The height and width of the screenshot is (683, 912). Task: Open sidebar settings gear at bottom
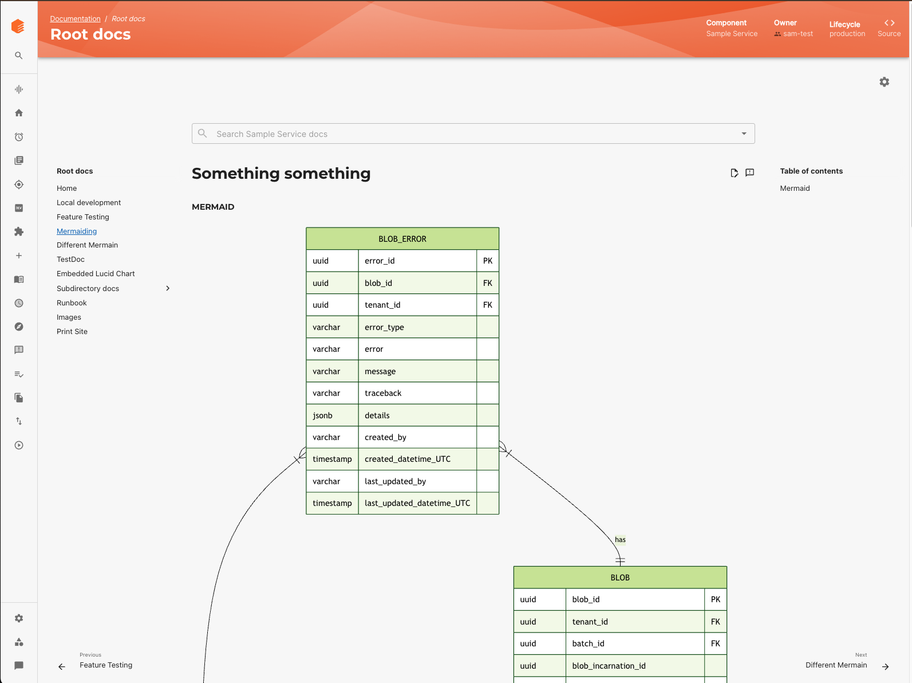[19, 618]
